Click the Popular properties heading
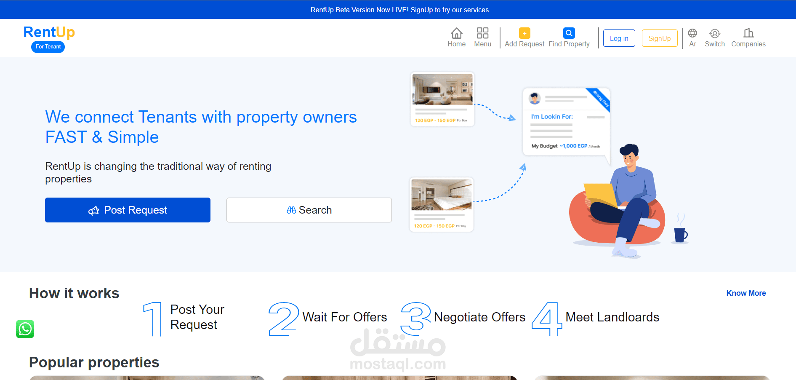This screenshot has height=380, width=796. click(94, 362)
